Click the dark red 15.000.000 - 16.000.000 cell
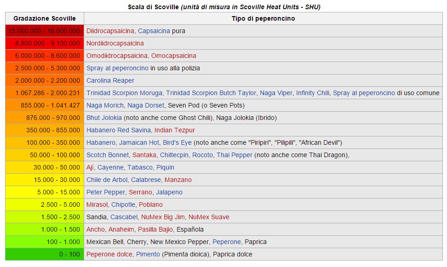 point(45,31)
